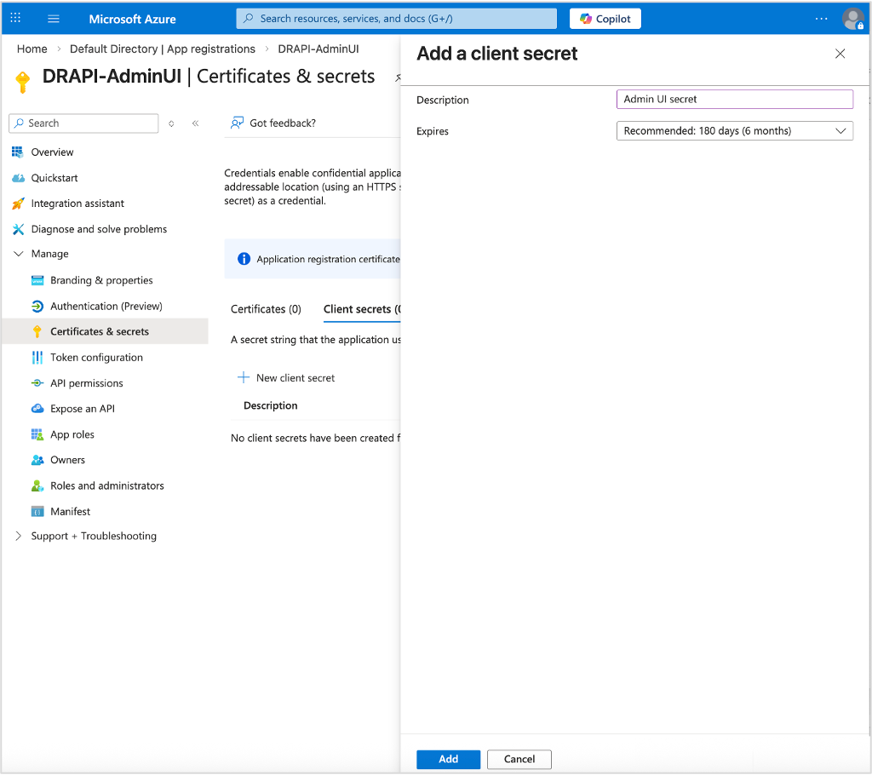
Task: Select Quickstart in the sidebar
Action: pos(54,177)
